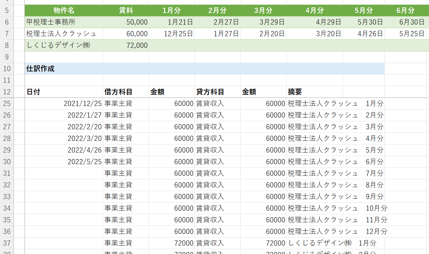Click the しくじるデザイン㈱ cell in row 8
The height and width of the screenshot is (254, 429).
(x=64, y=46)
